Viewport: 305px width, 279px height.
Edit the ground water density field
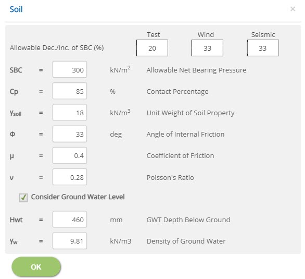click(70, 241)
